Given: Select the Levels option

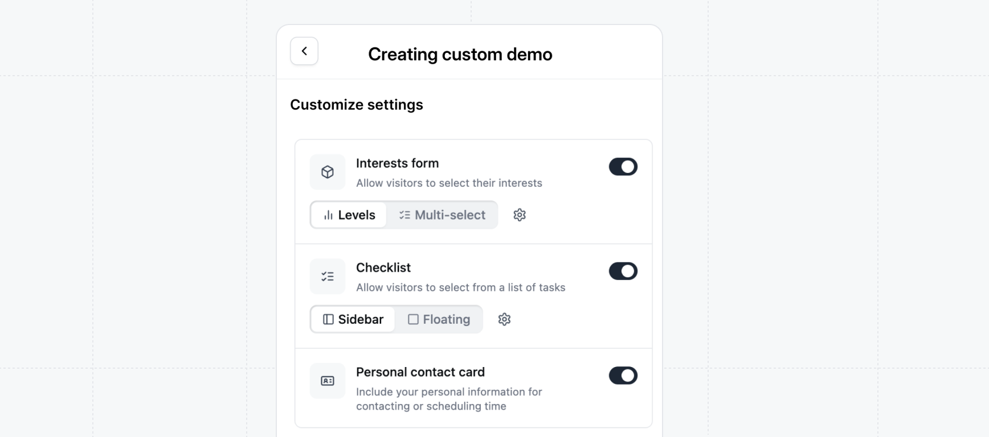Looking at the screenshot, I should [x=349, y=215].
